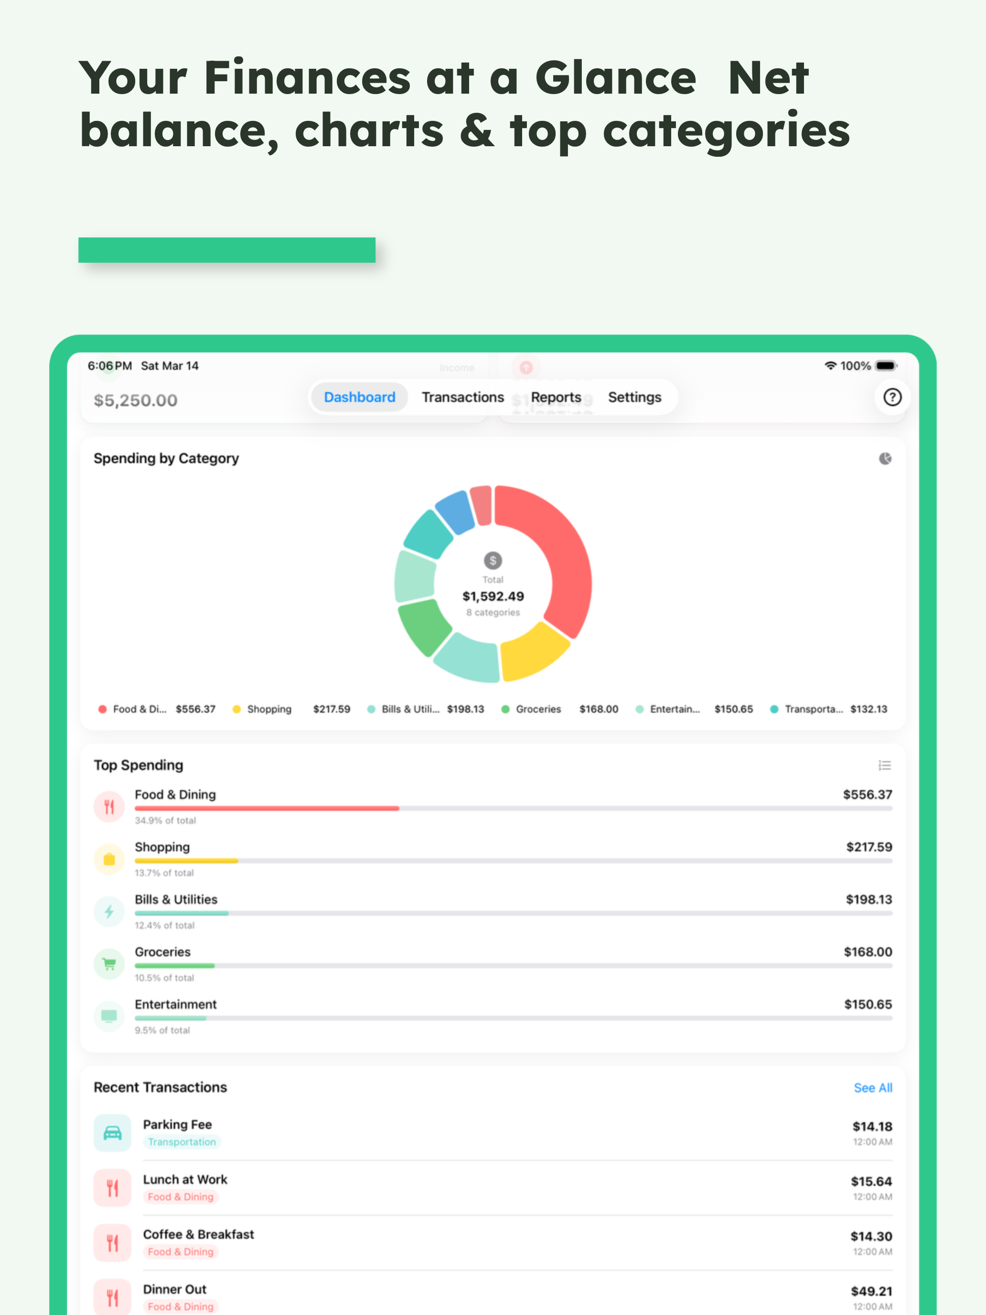Click the Transporta... legend entry
Image resolution: width=986 pixels, height=1315 pixels.
(x=828, y=709)
